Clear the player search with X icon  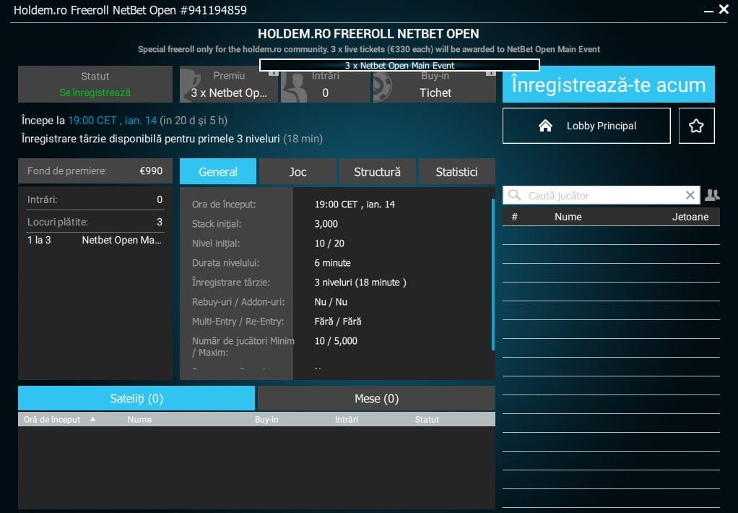click(690, 195)
